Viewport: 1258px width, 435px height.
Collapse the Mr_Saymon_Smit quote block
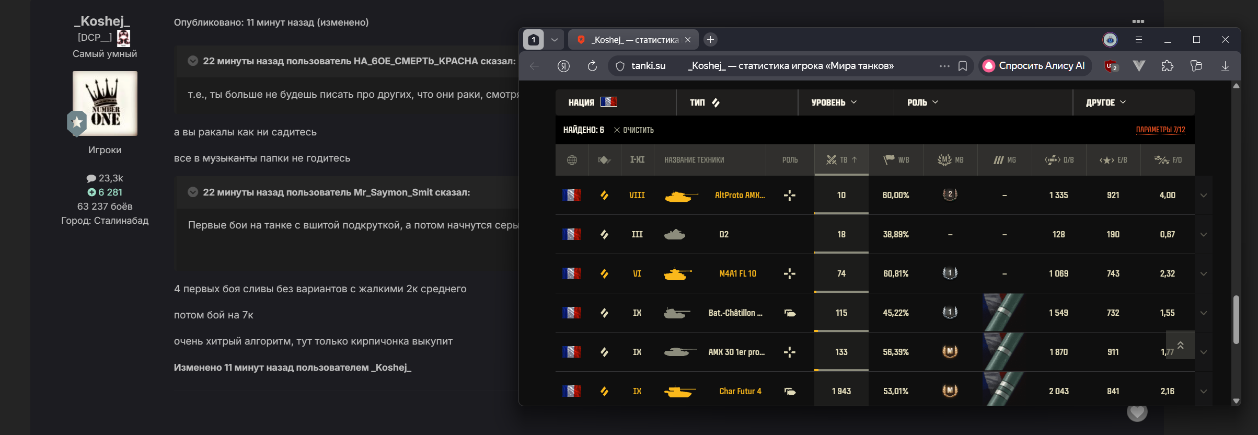[193, 192]
